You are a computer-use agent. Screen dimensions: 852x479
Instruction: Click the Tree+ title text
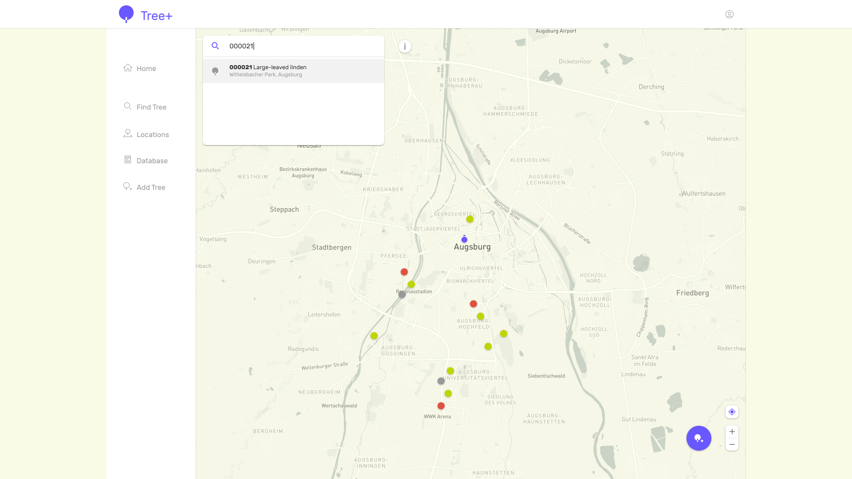click(157, 16)
